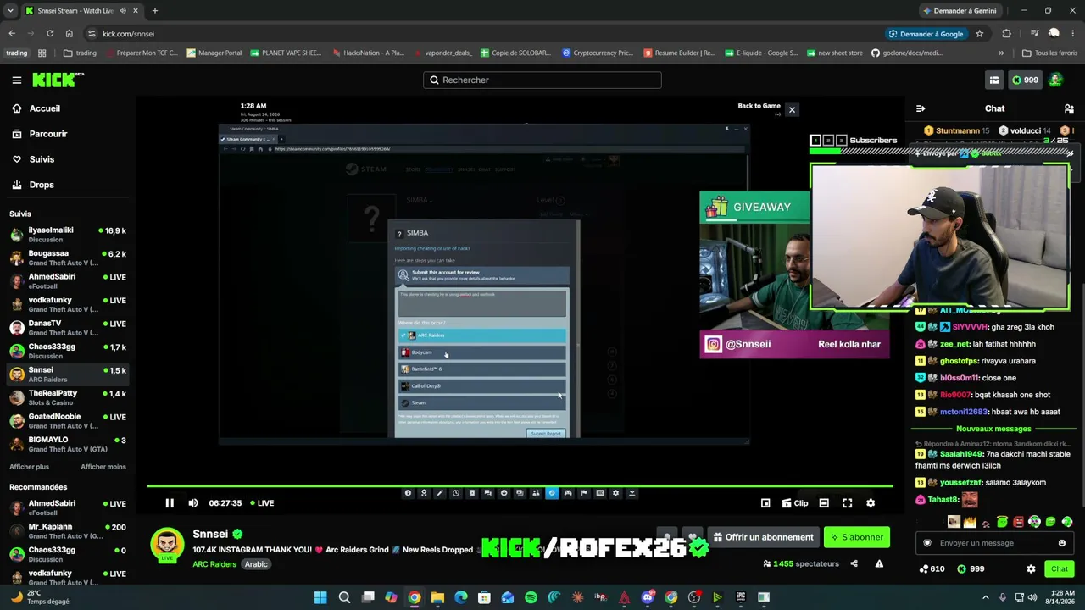Open the trading bookmark folder
Viewport: 1085px width, 610px height.
pos(80,53)
